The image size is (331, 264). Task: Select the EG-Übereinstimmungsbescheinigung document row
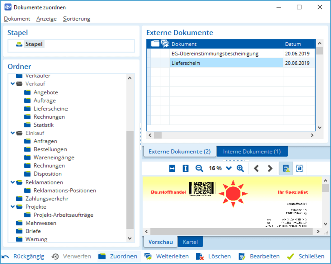click(x=215, y=53)
